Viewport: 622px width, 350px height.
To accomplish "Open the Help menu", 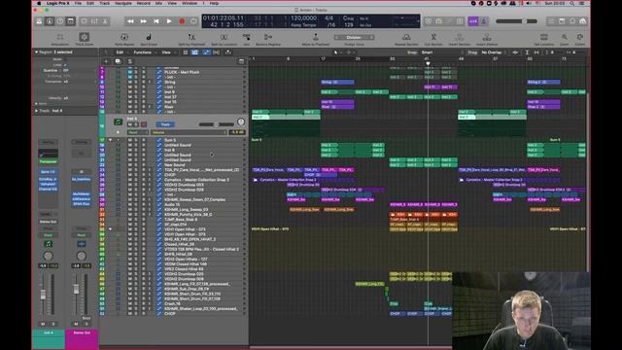I will [x=214, y=3].
